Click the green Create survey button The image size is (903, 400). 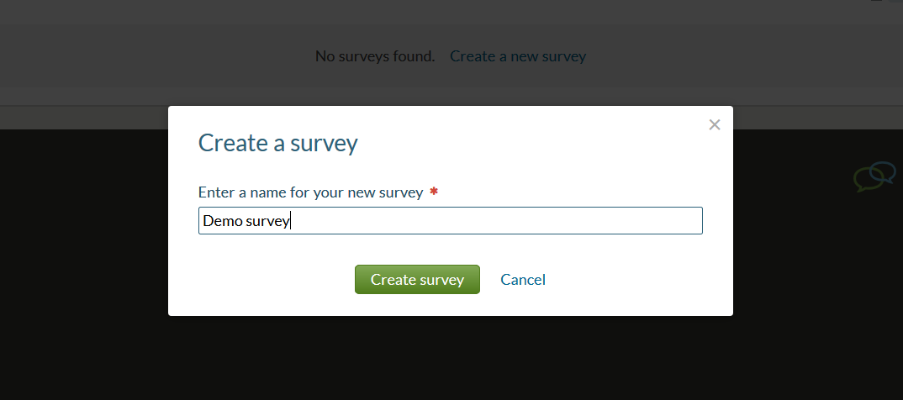tap(417, 279)
